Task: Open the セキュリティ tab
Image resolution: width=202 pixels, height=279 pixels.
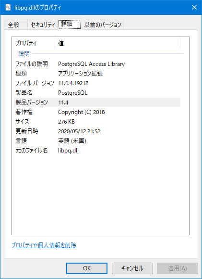Action: pos(43,25)
